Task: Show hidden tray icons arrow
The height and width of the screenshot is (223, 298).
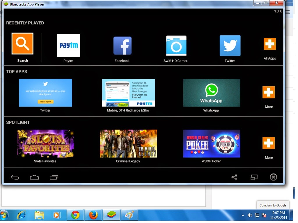Action: coord(243,215)
